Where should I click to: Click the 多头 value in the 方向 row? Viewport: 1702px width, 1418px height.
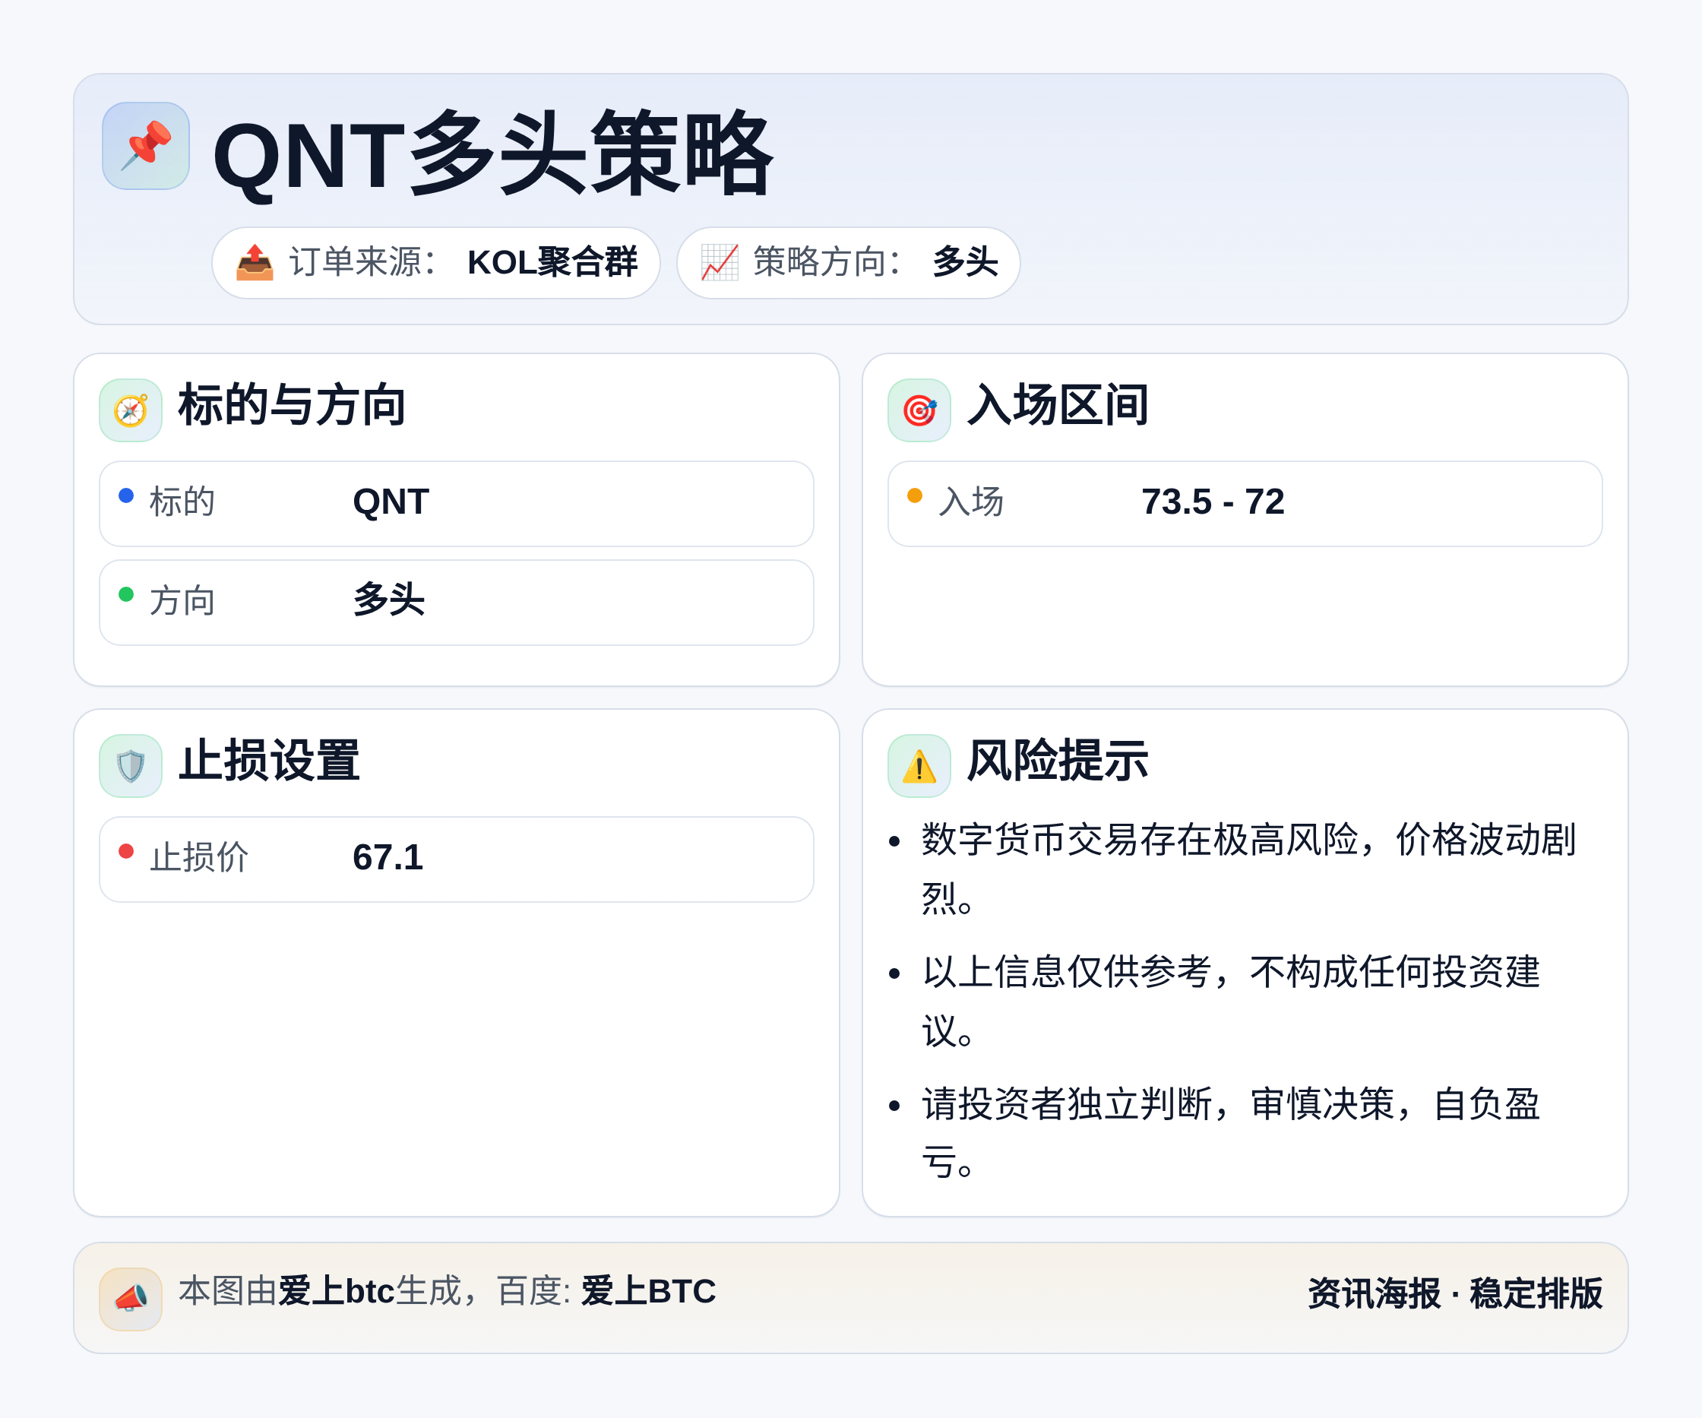[389, 600]
